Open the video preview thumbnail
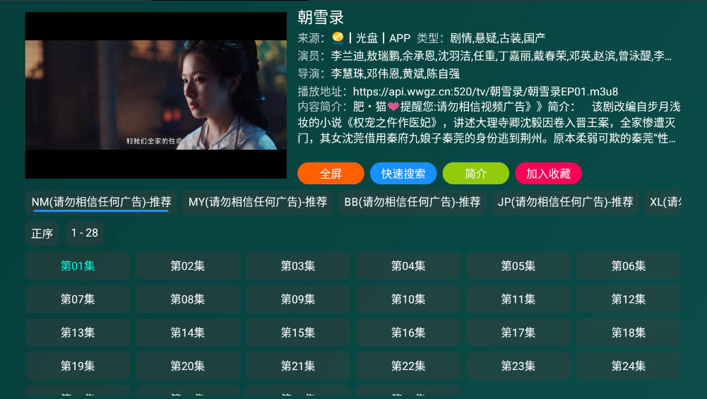The height and width of the screenshot is (399, 707). pos(156,95)
